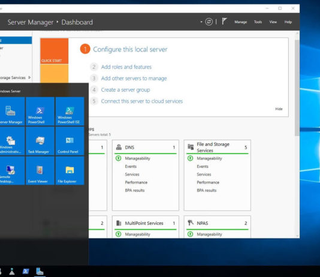
Task: Open File and Storage Services tile title
Action: point(213,147)
